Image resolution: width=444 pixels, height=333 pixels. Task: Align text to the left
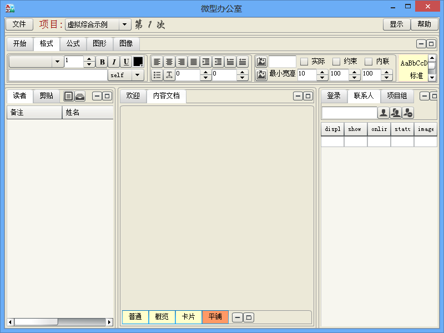tap(157, 62)
